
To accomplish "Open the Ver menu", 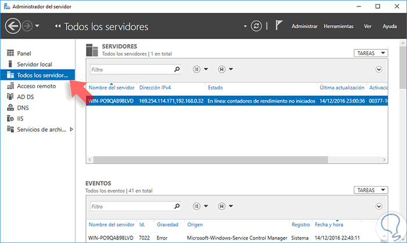I will [367, 26].
